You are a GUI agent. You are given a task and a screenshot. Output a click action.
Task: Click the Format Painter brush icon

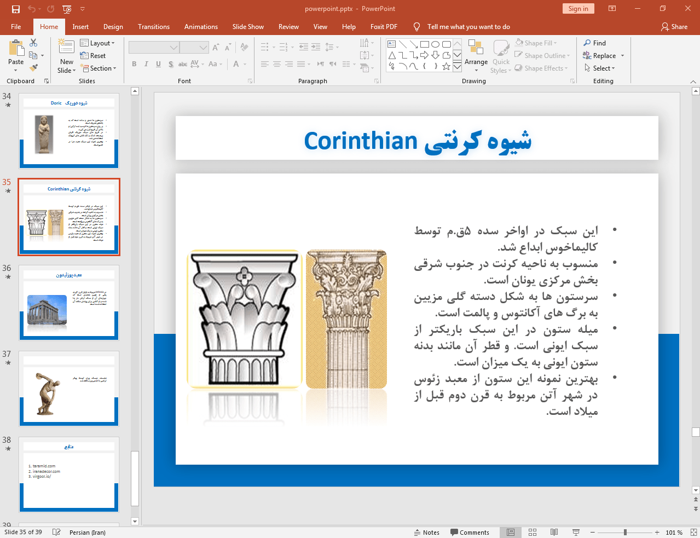pyautogui.click(x=33, y=68)
